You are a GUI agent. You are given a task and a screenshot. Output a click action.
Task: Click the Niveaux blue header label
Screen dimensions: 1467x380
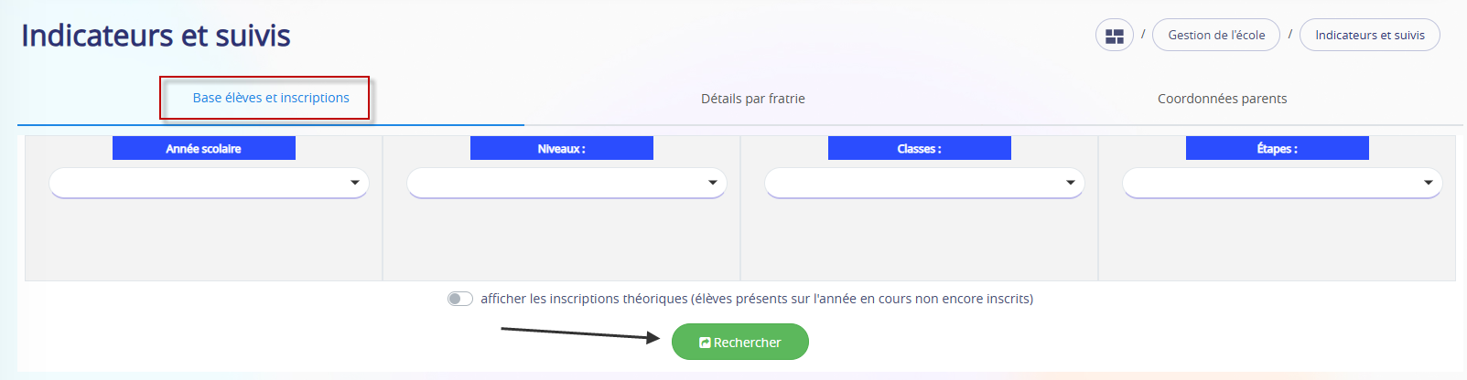coord(562,148)
